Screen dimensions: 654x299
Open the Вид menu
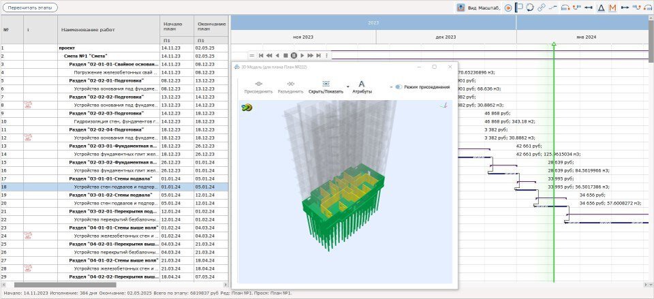tap(473, 7)
